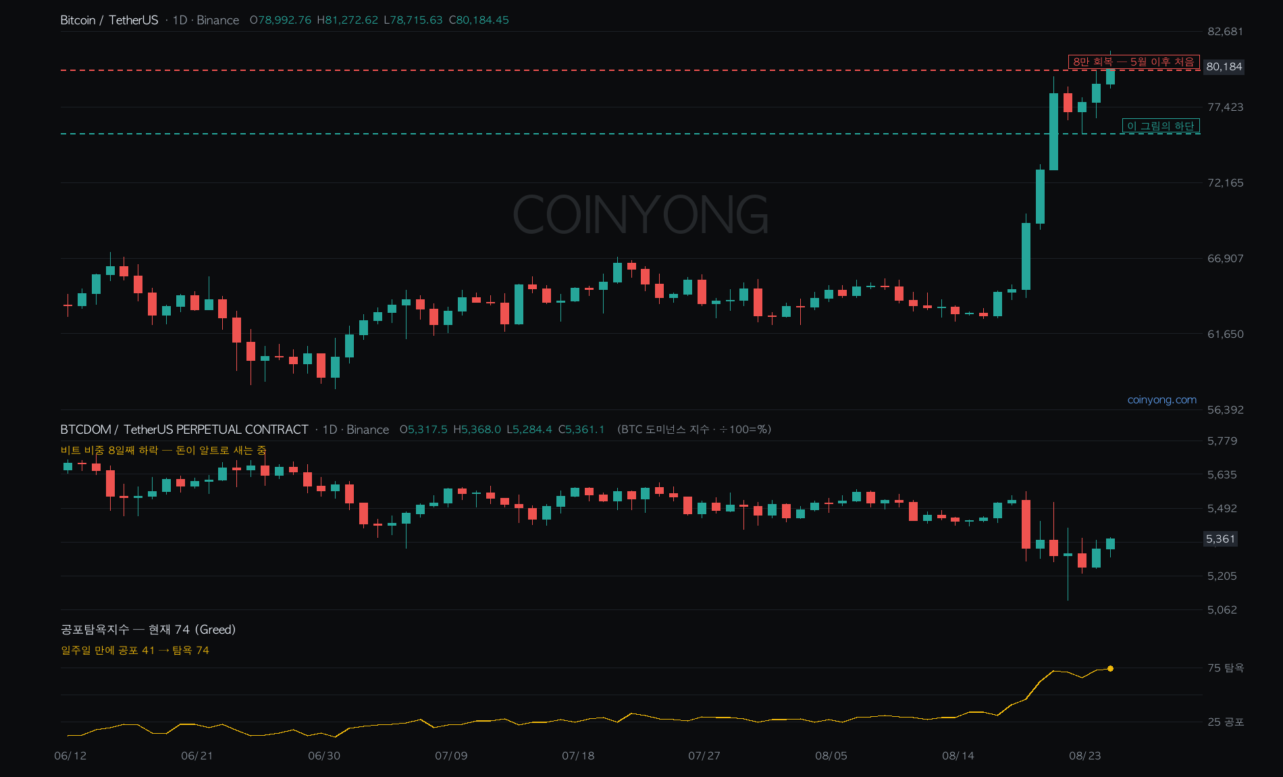Viewport: 1283px width, 777px height.
Task: Click the note '(BTC 도미넌스 지수 · ÷100=%)'
Action: pyautogui.click(x=694, y=430)
